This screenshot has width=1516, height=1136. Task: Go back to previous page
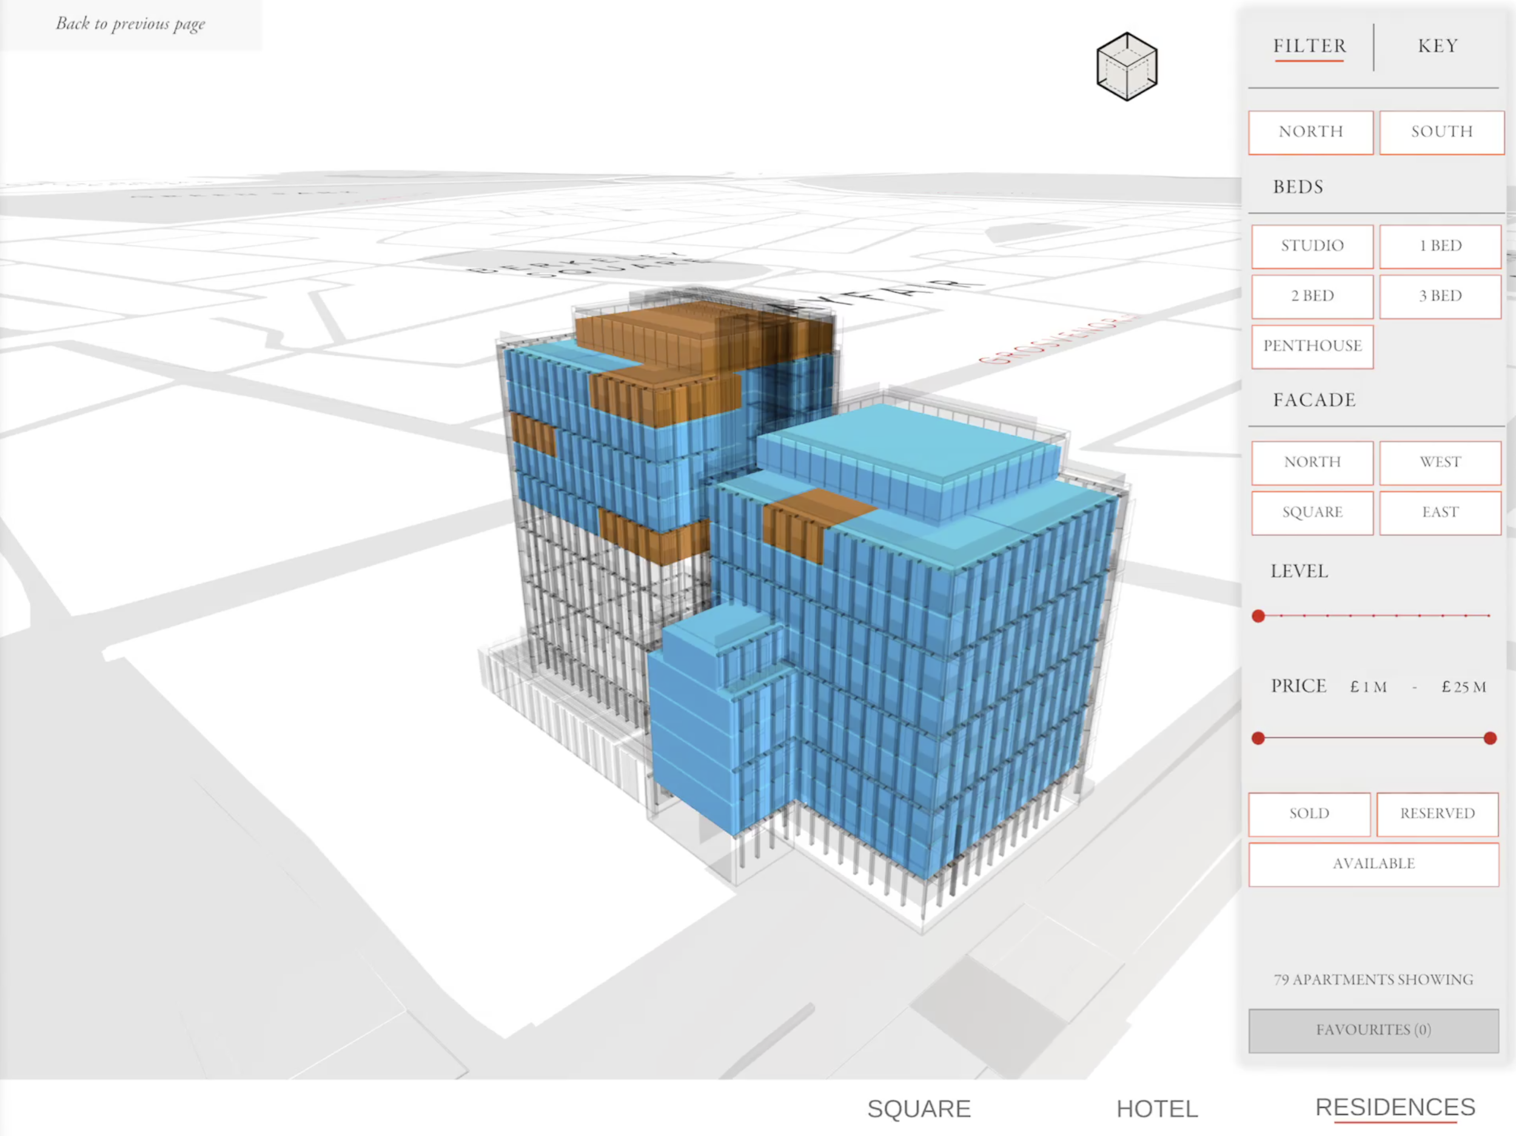[130, 24]
